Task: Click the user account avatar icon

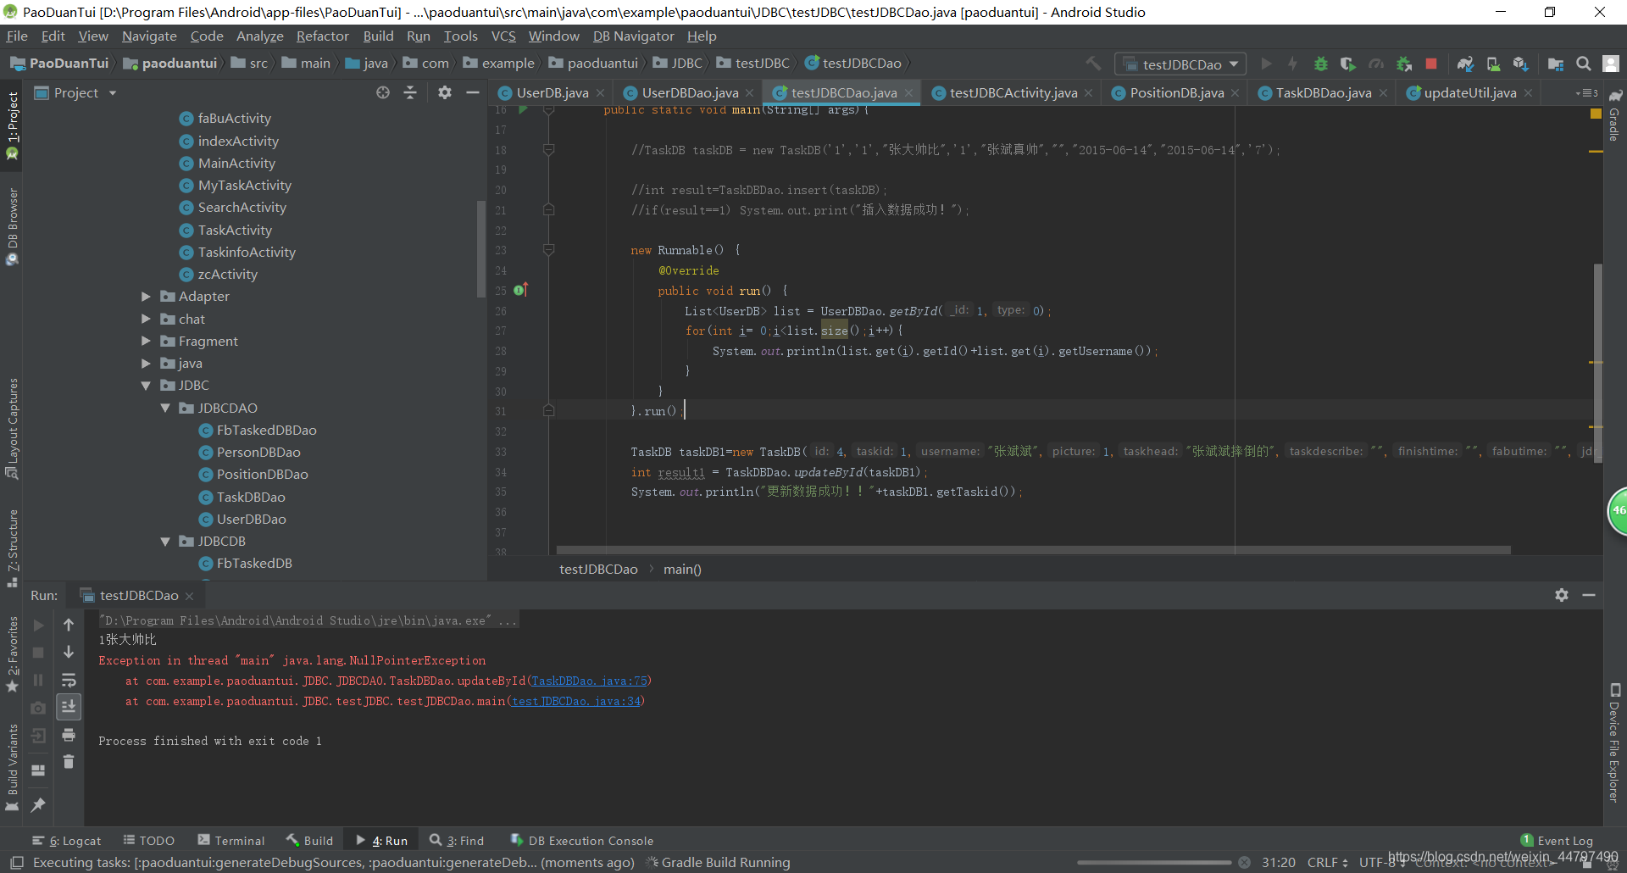Action: (x=1611, y=64)
